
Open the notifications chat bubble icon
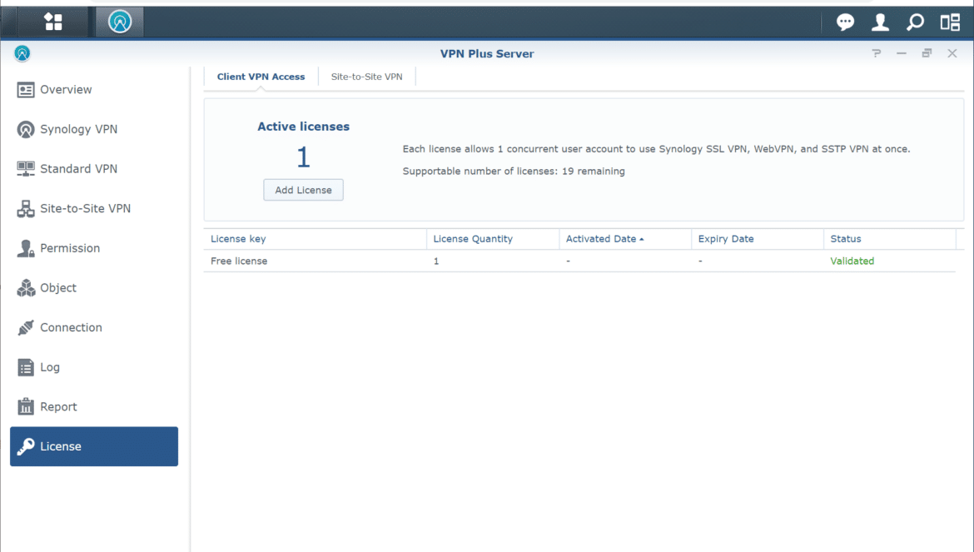845,22
